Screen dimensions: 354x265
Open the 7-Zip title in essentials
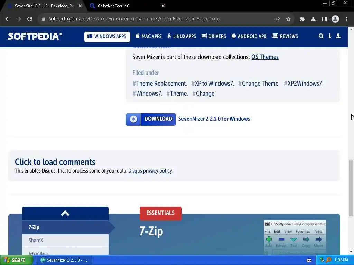click(x=151, y=232)
